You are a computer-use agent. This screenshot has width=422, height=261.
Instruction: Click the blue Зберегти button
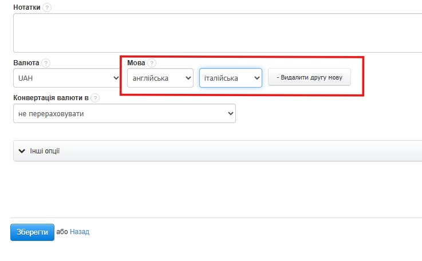pyautogui.click(x=32, y=232)
